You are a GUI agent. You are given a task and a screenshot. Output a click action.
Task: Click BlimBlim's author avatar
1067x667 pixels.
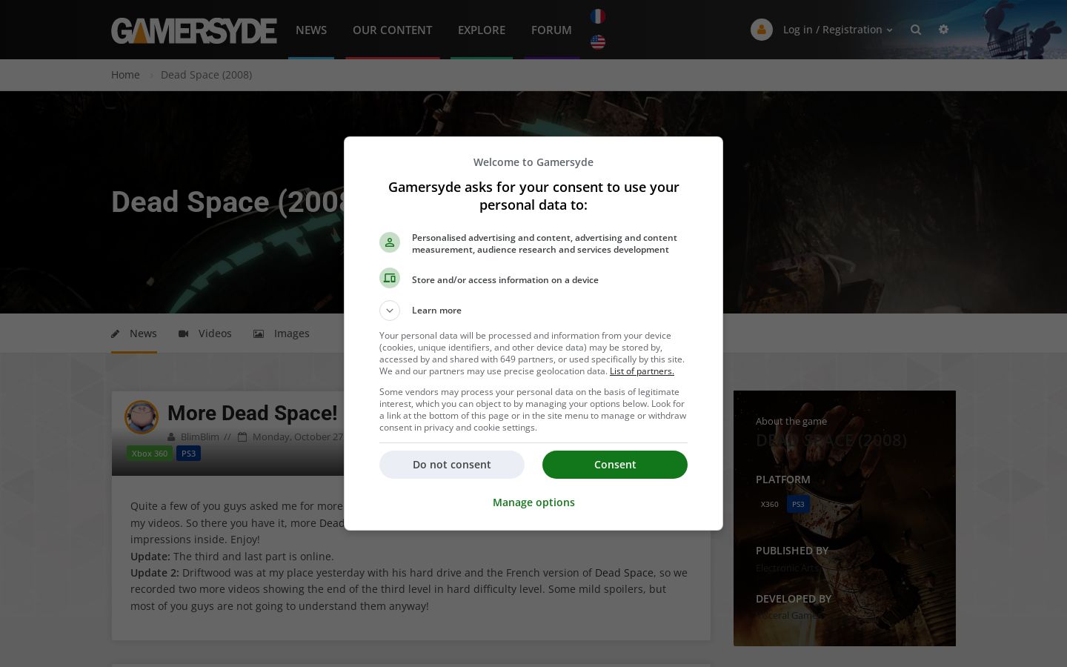[x=142, y=417]
